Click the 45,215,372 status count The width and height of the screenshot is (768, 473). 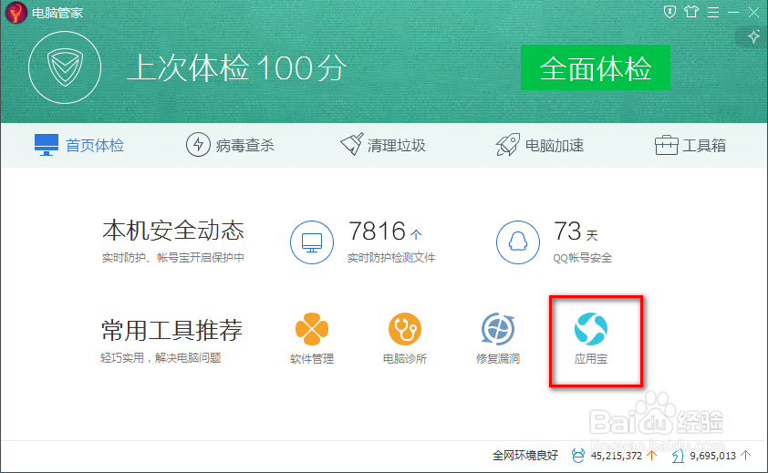pyautogui.click(x=617, y=456)
